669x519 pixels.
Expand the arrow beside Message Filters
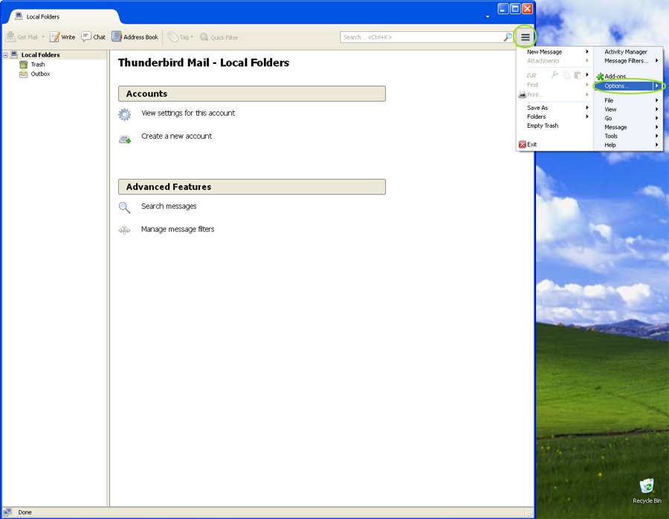656,61
